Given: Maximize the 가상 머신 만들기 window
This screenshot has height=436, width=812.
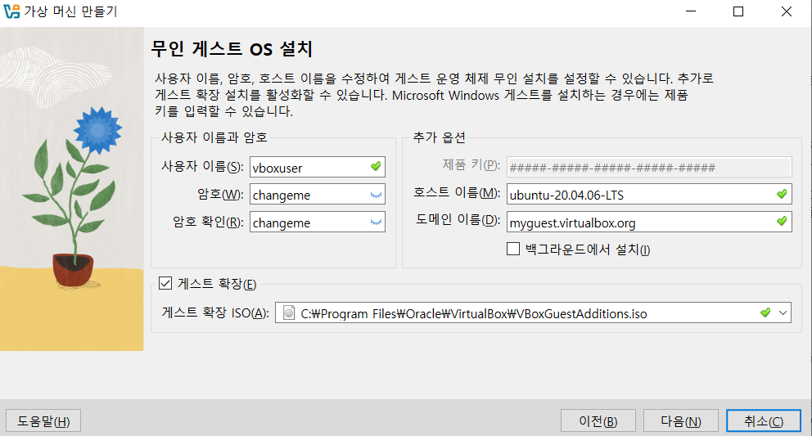Looking at the screenshot, I should [738, 11].
